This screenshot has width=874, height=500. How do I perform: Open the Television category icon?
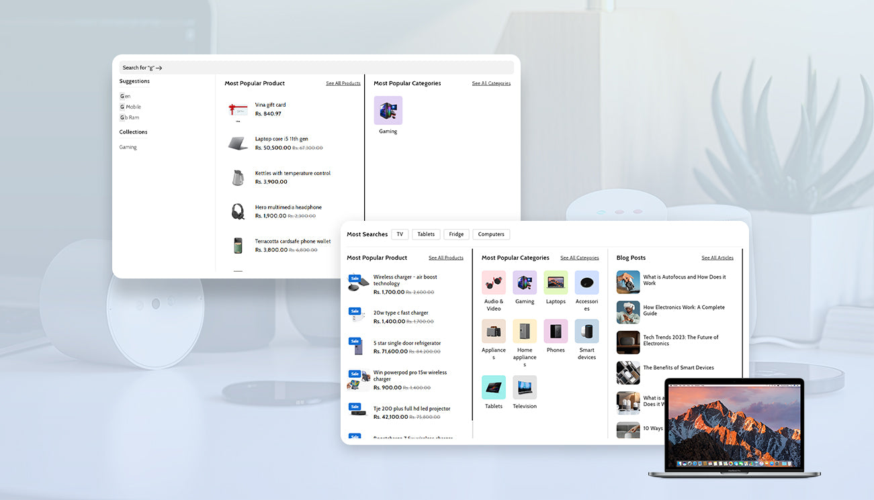(525, 387)
